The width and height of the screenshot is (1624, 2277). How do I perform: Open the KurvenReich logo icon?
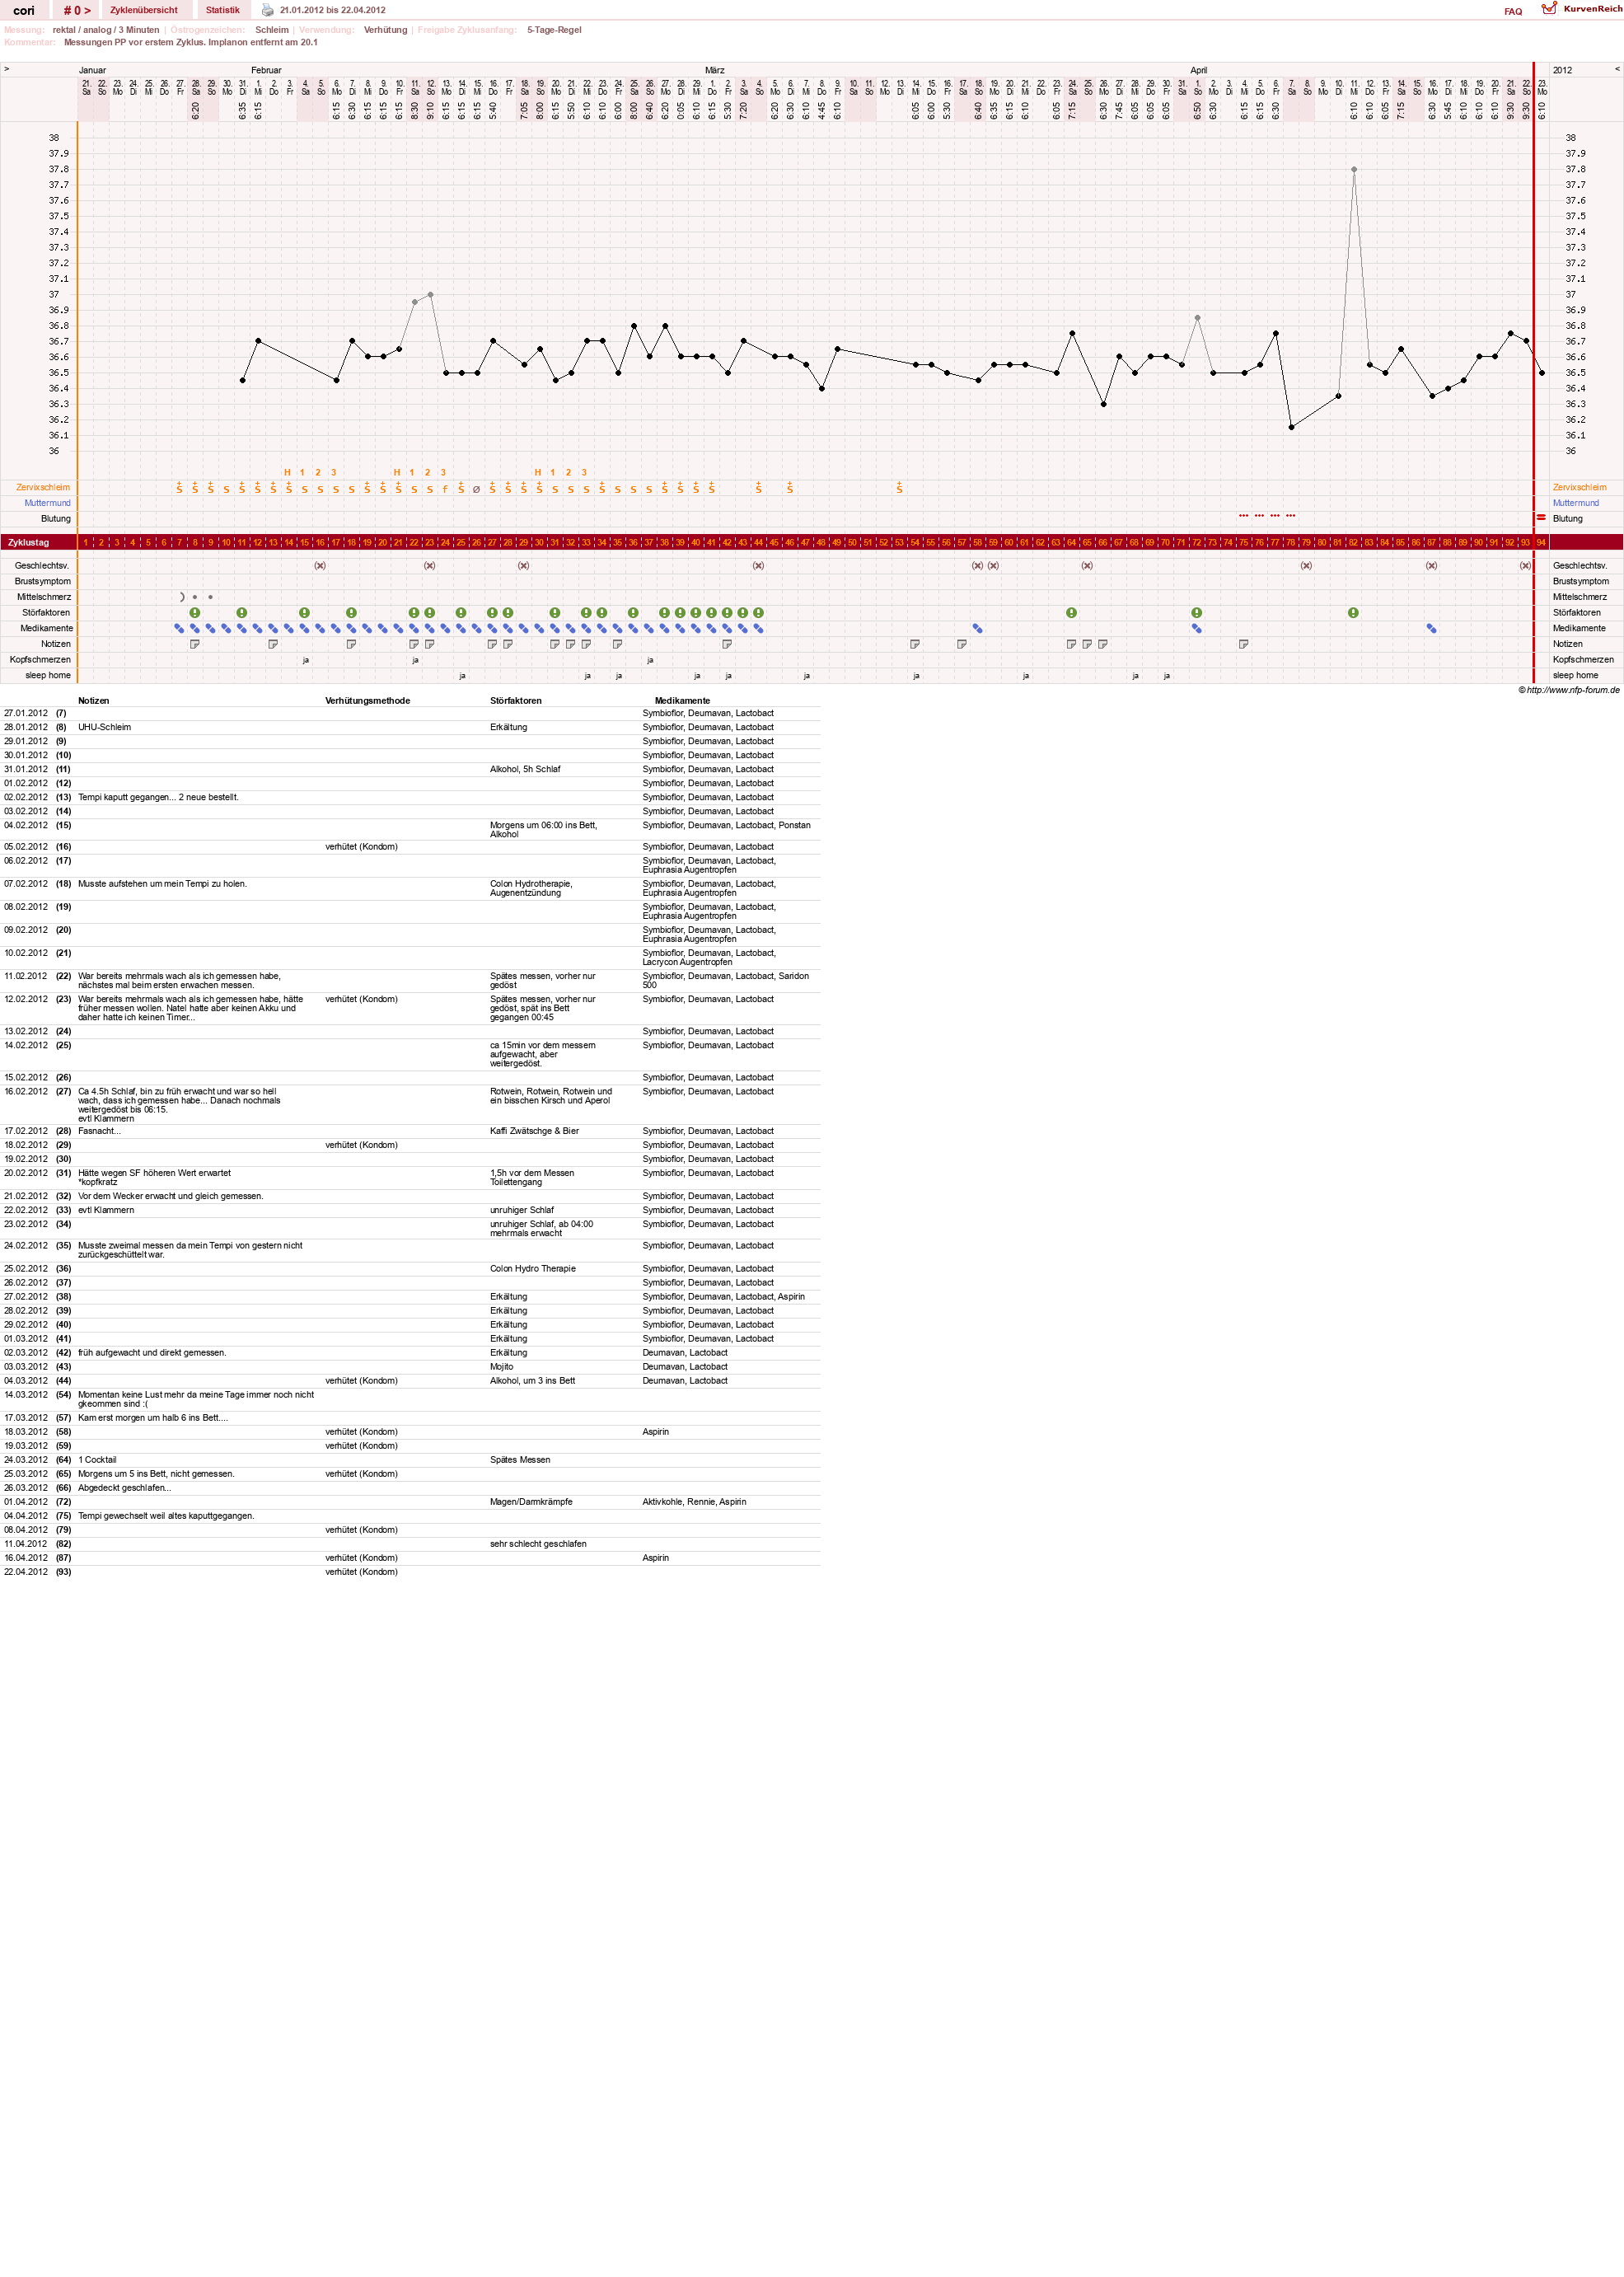tap(1549, 9)
